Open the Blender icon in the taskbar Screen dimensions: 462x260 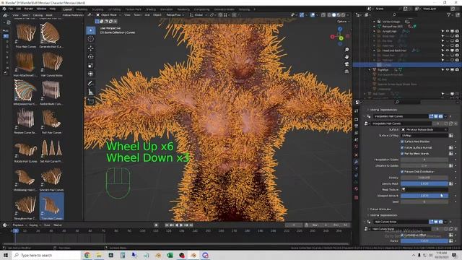193,255
